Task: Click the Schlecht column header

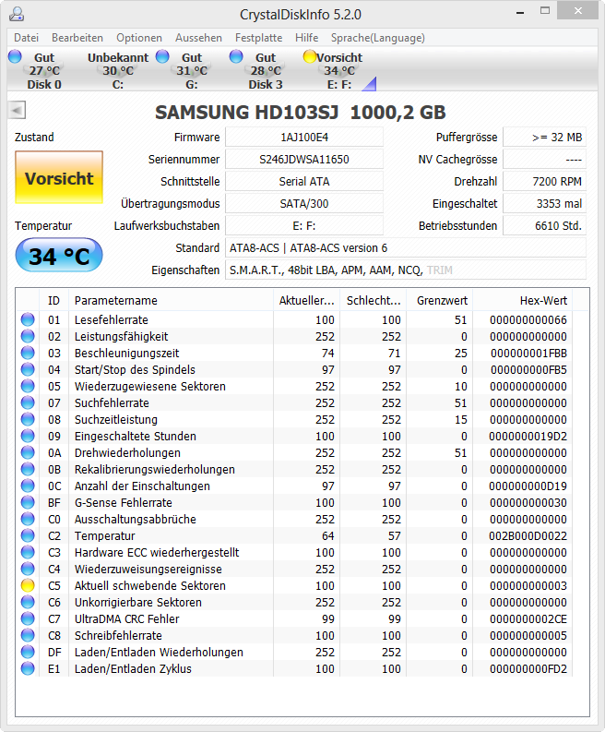Action: (x=374, y=300)
